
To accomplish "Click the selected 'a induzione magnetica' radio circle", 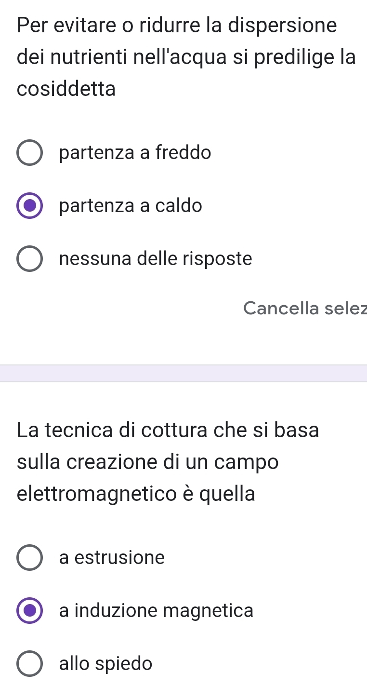I will click(29, 611).
